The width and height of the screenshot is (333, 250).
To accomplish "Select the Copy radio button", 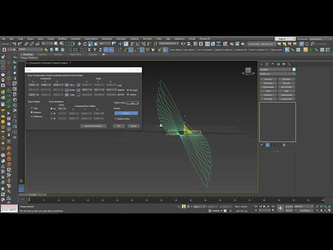I will click(x=32, y=108).
